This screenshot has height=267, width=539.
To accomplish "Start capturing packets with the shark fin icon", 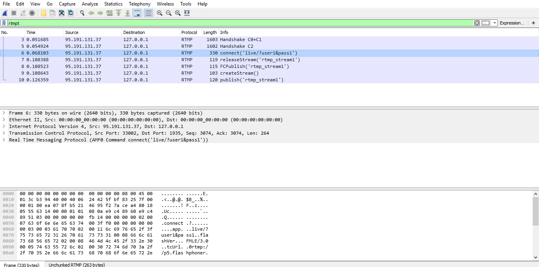I will coord(5,13).
